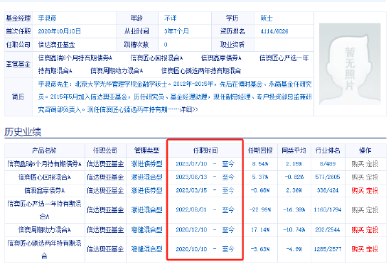Open fund manager 李淑彦 name link
The image size is (391, 269).
pos(48,18)
